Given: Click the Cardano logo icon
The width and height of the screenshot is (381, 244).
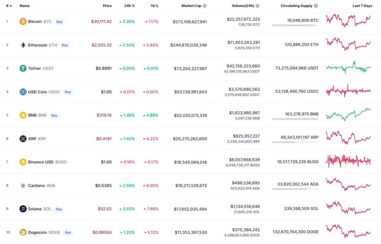Looking at the screenshot, I should coord(23,185).
